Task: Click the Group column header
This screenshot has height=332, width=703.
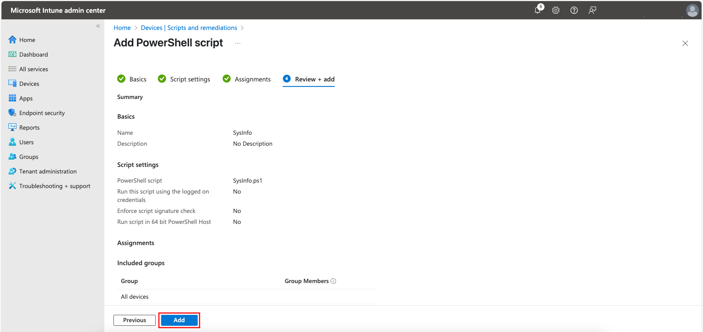Action: point(129,281)
